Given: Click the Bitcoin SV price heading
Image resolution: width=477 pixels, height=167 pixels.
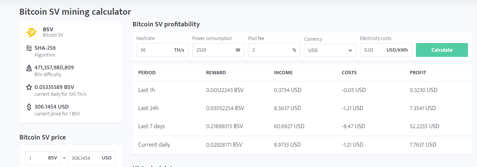Looking at the screenshot, I should (43, 137).
